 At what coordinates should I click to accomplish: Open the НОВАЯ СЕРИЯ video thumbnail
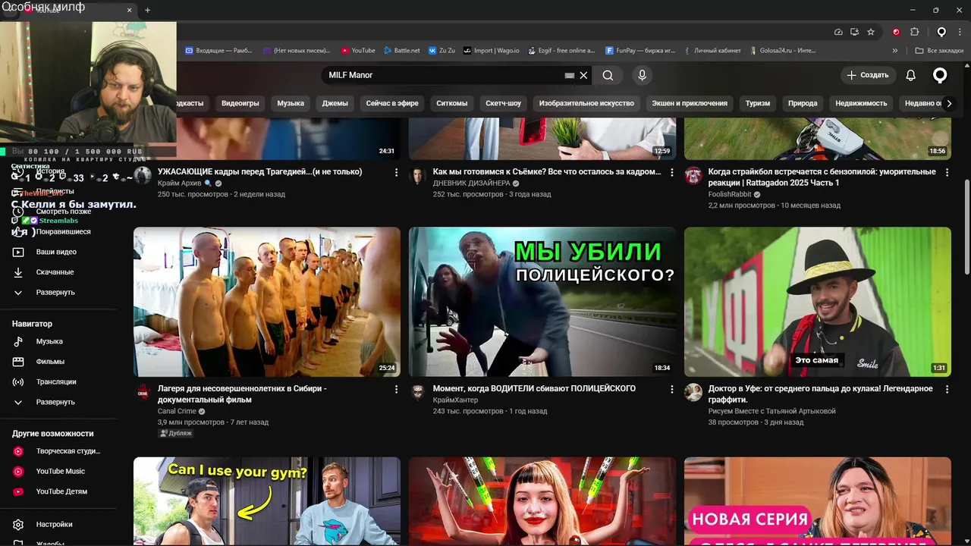click(x=818, y=501)
